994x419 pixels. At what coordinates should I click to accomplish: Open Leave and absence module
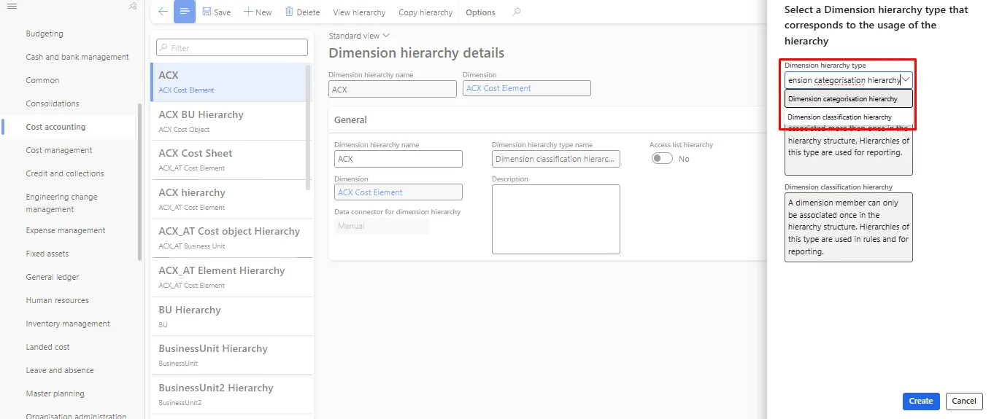point(60,370)
